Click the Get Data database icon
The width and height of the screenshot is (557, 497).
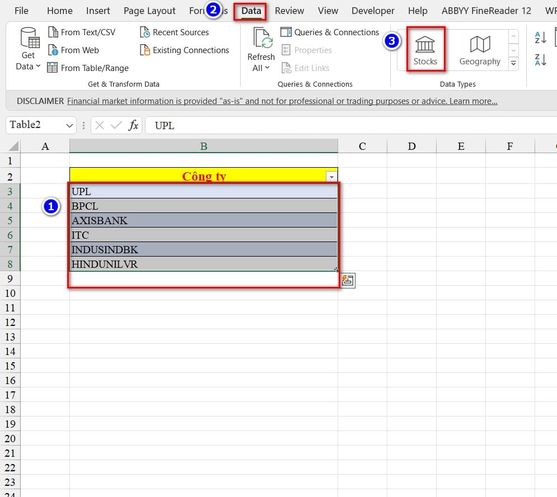point(30,37)
